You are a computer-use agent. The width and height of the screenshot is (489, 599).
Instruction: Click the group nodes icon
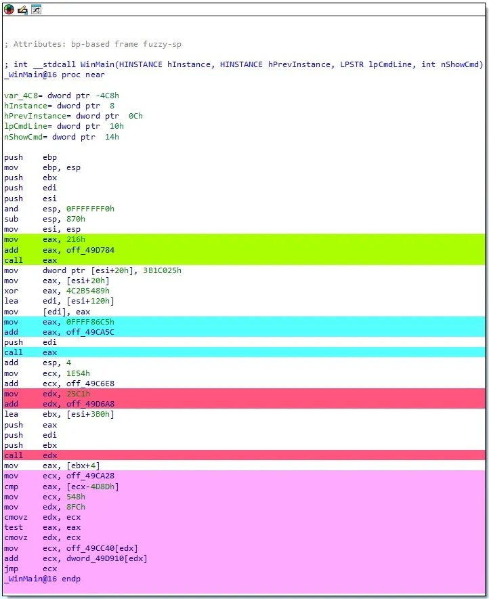pos(36,9)
